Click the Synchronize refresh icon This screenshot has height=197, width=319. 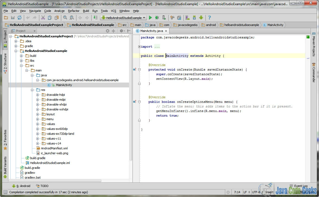19,18
